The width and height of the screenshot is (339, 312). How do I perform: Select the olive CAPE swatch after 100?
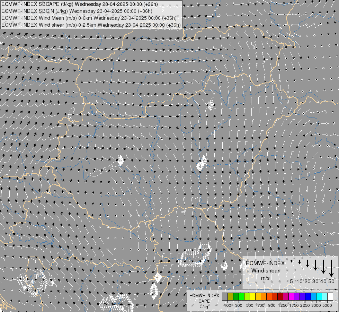point(231,296)
